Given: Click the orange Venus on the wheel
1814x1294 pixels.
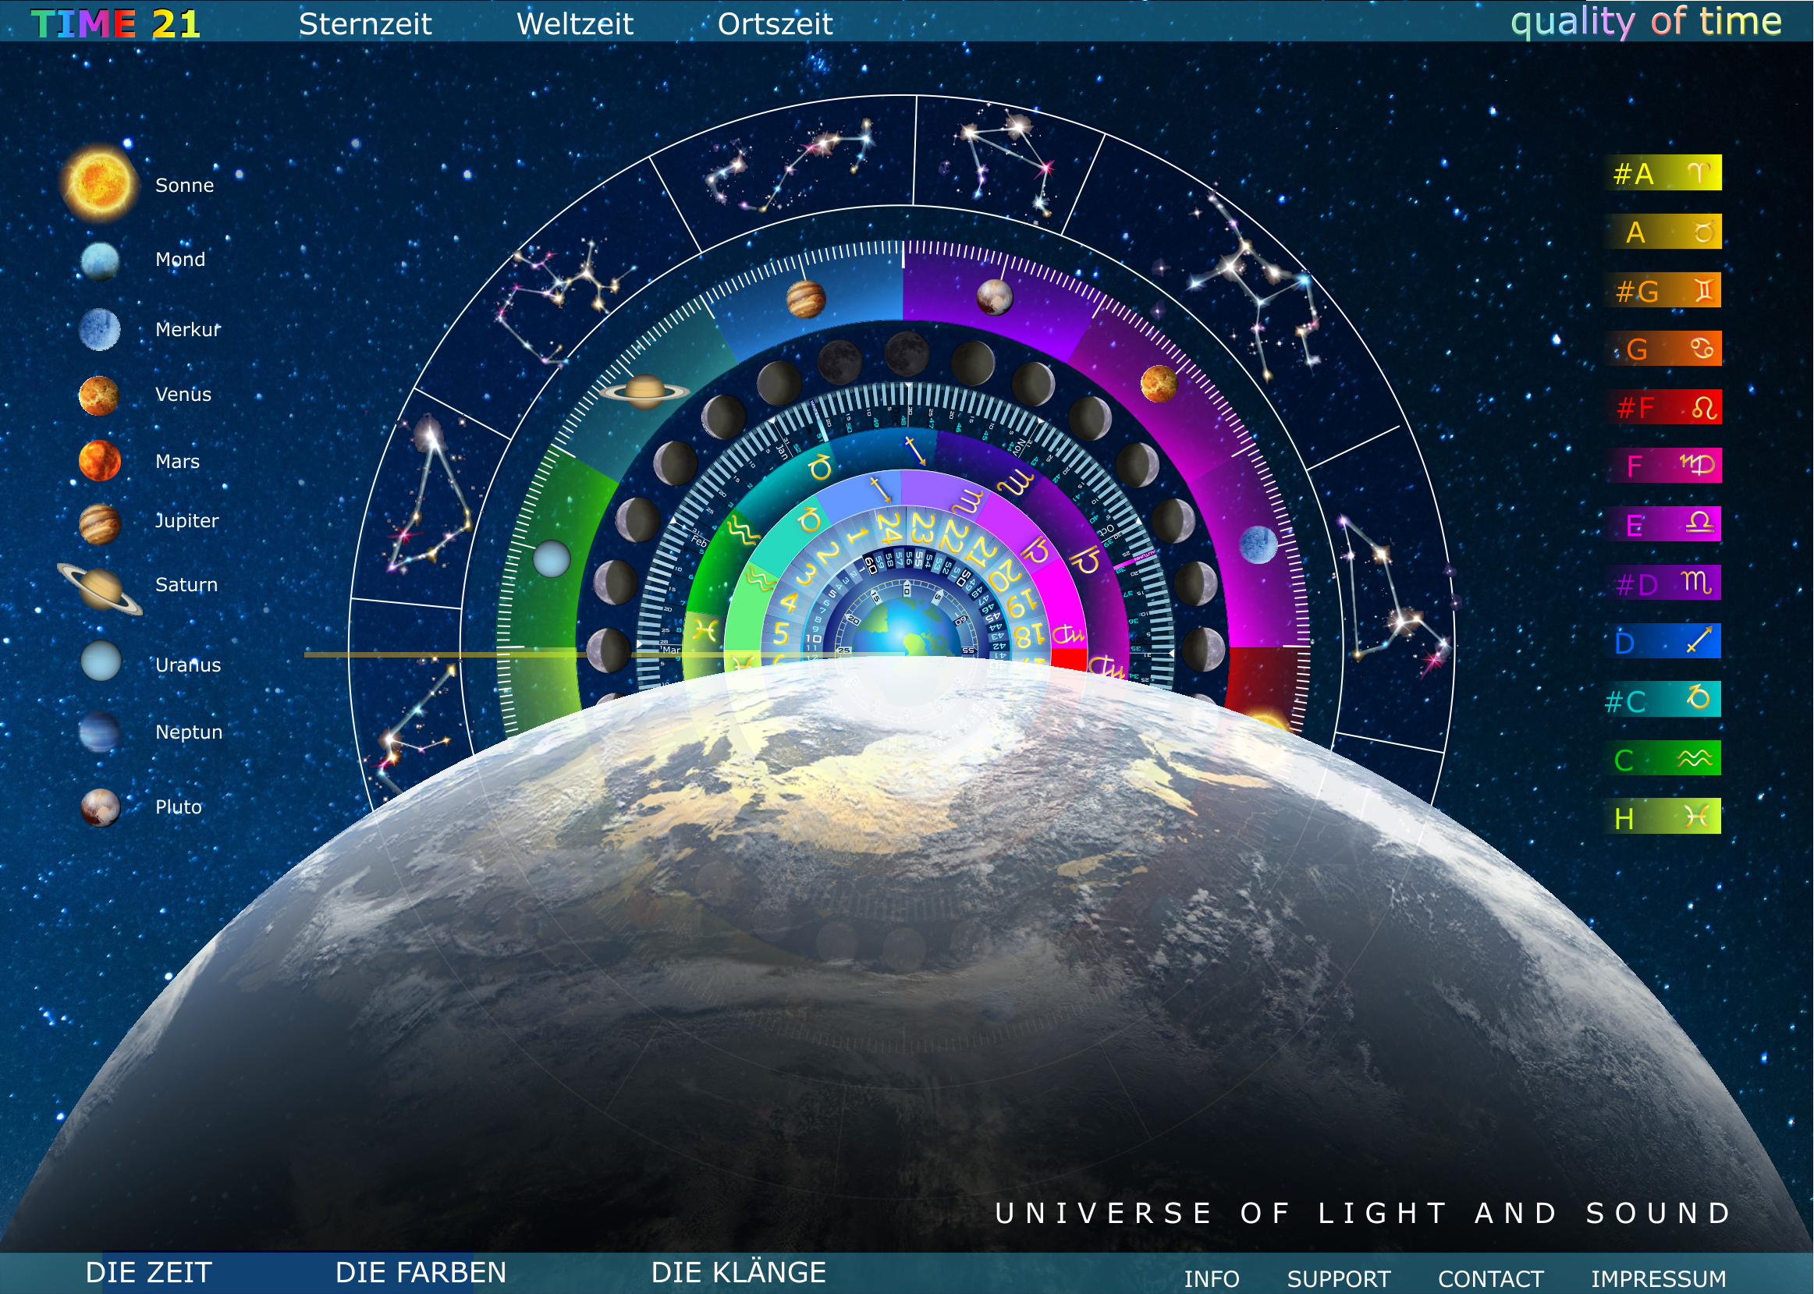Looking at the screenshot, I should coord(1159,383).
